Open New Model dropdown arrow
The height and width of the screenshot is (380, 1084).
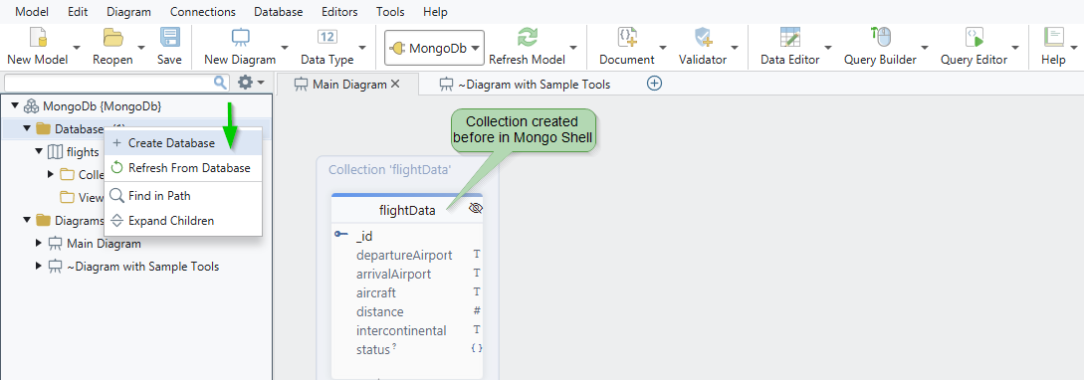[77, 47]
